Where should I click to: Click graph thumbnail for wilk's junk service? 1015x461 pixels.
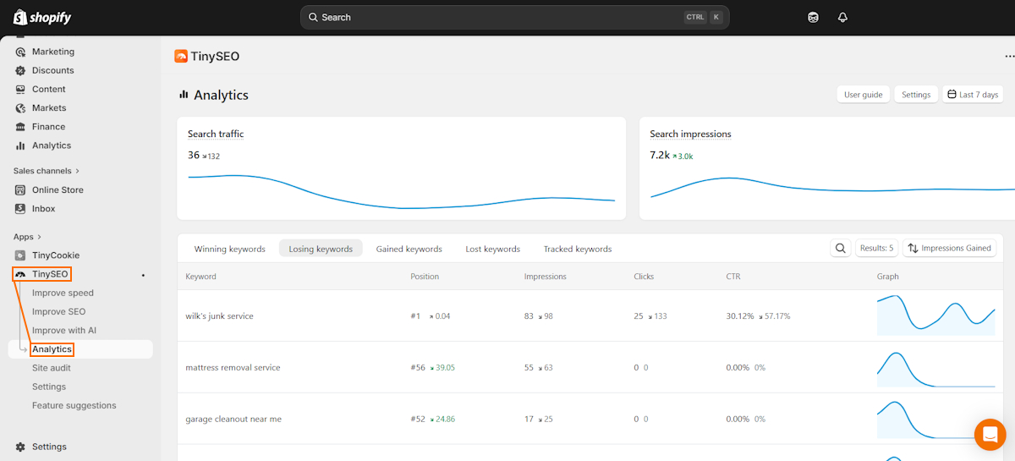point(936,316)
